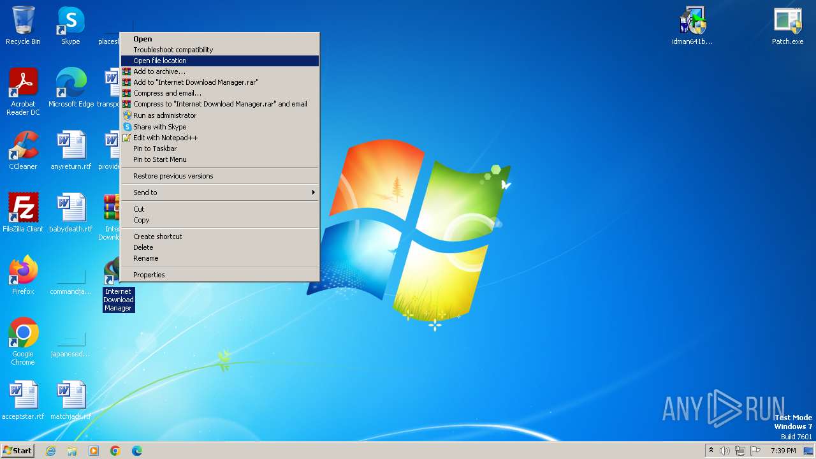Select the CCleaner desktop shortcut

coord(23,150)
